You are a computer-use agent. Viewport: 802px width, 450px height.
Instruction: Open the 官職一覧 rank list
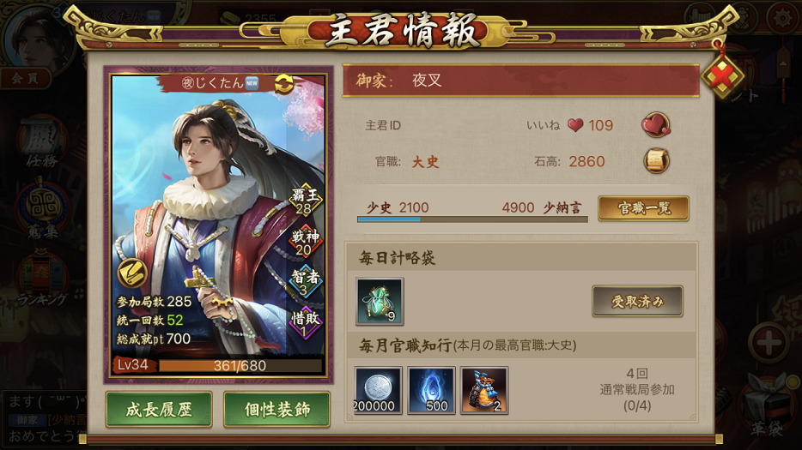pos(643,208)
